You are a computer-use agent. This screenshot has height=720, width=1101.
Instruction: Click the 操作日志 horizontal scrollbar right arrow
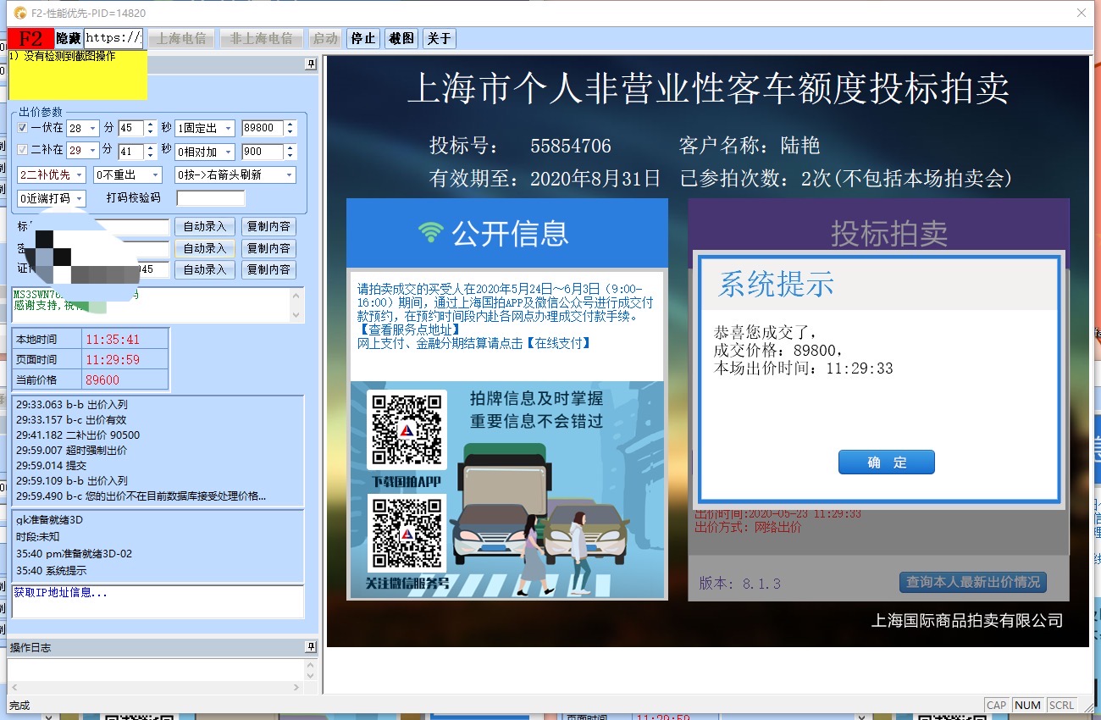click(298, 688)
